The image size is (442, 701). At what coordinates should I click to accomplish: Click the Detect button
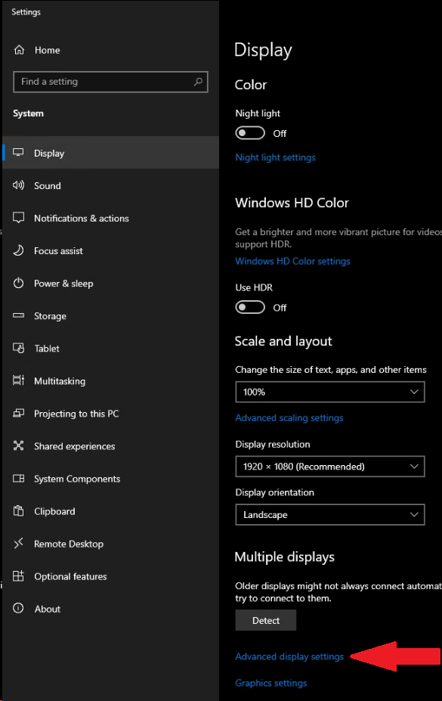(266, 620)
